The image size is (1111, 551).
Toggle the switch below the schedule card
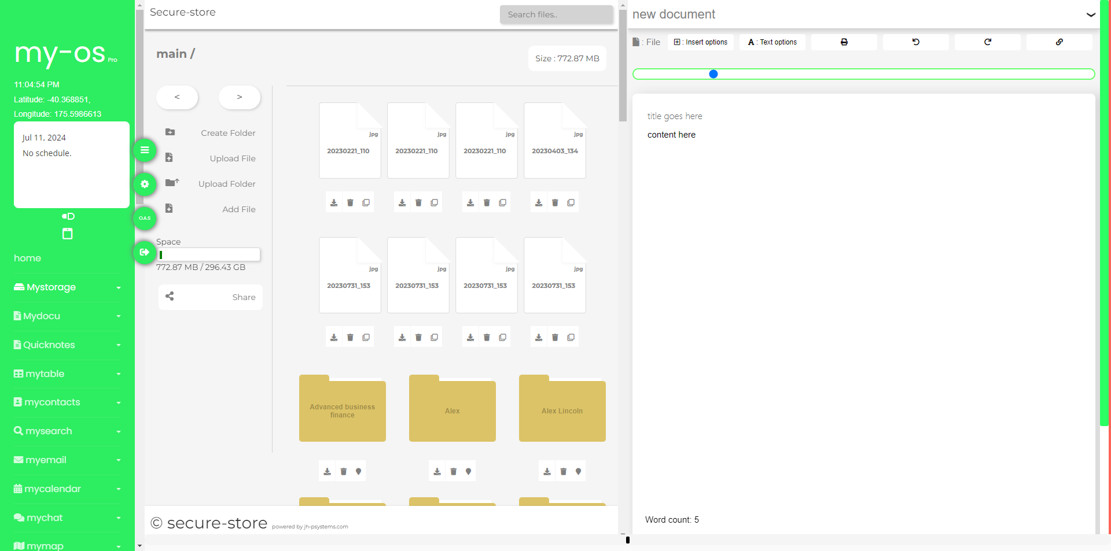68,216
